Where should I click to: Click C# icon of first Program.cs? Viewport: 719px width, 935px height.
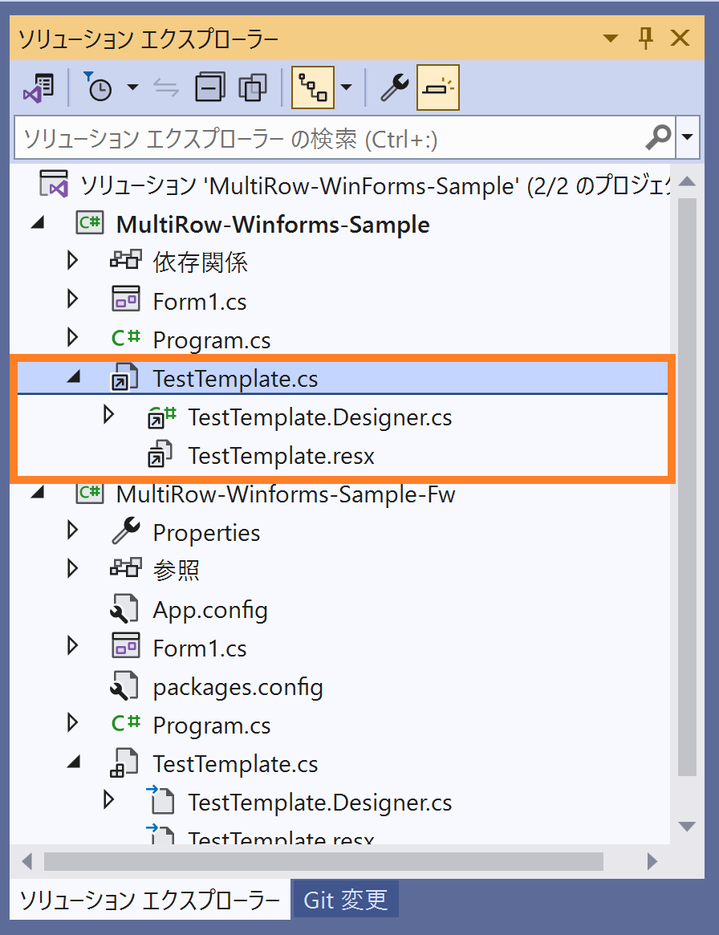click(x=126, y=338)
